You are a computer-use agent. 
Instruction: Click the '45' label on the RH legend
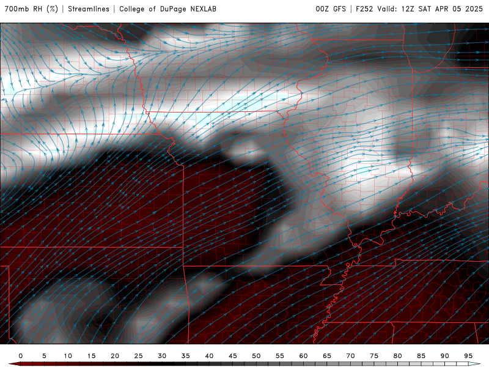tap(233, 356)
